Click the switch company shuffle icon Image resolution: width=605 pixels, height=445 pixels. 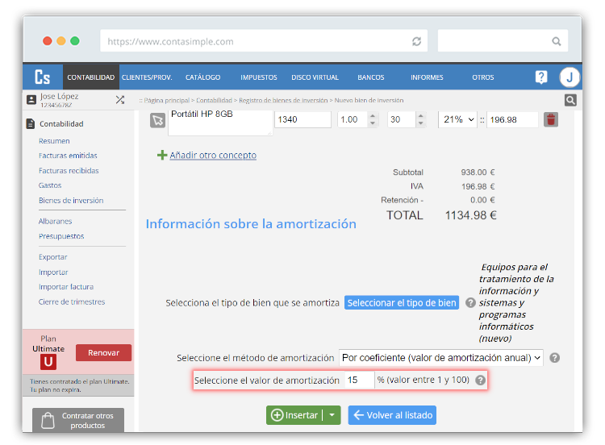[x=120, y=100]
